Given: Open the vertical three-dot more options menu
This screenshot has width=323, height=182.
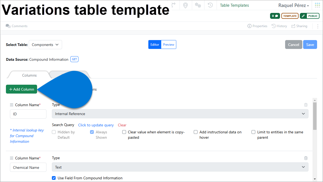Looking at the screenshot, I should (x=318, y=26).
